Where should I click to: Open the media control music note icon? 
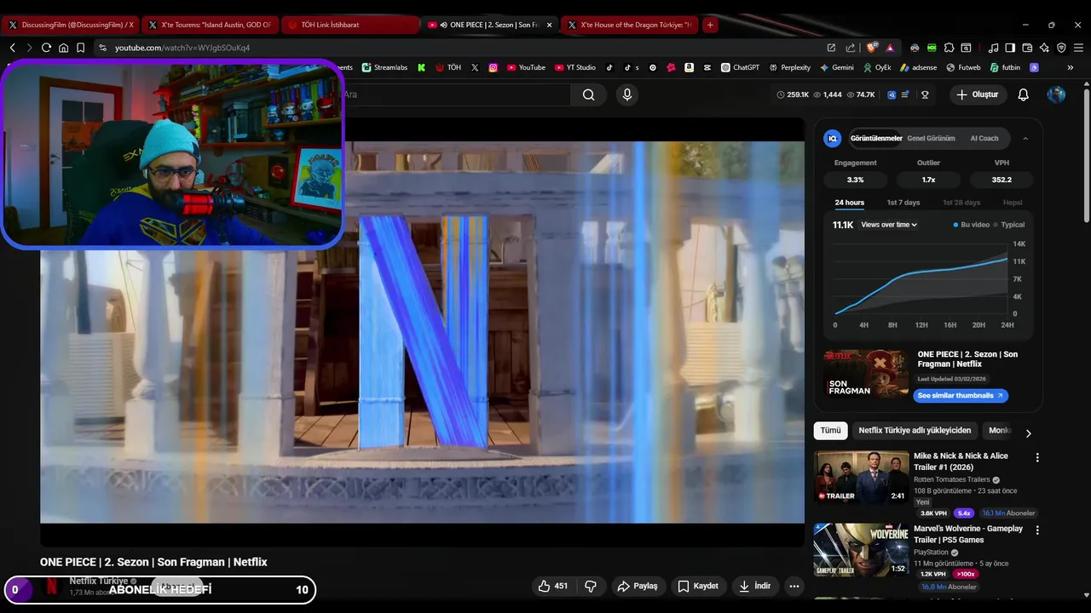tap(994, 48)
